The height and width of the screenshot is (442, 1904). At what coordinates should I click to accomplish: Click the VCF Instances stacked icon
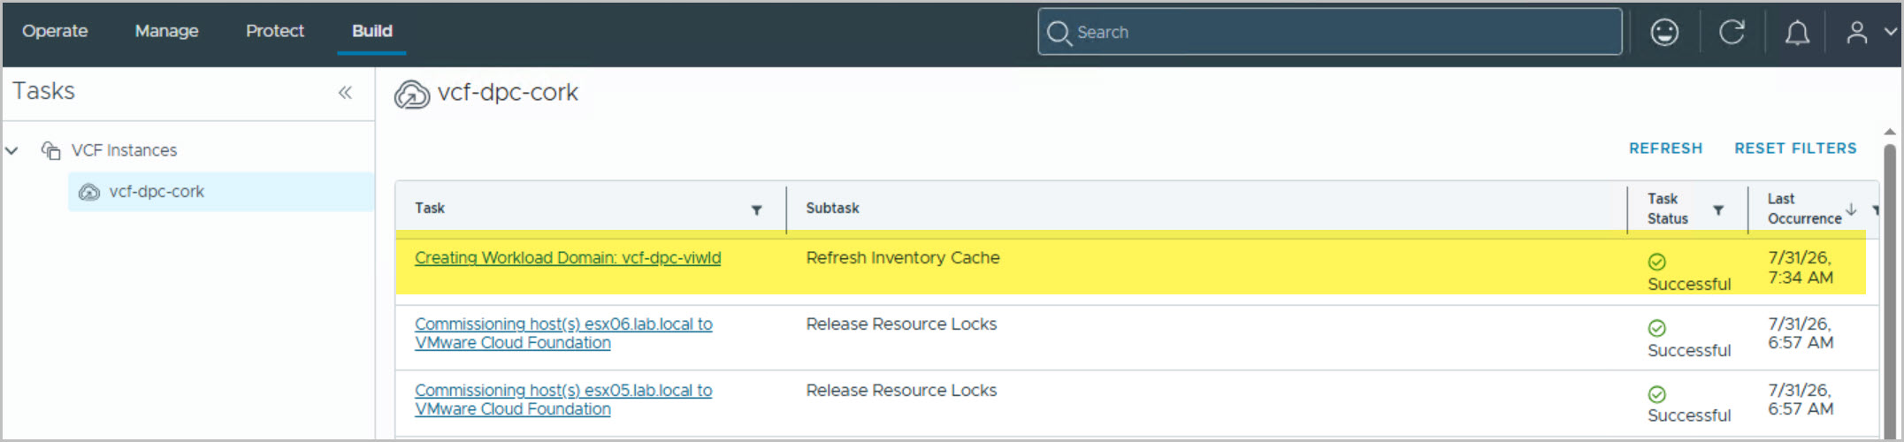[51, 150]
